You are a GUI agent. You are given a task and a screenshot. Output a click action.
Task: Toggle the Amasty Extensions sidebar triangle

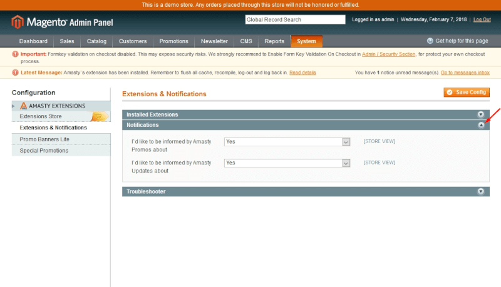13,106
